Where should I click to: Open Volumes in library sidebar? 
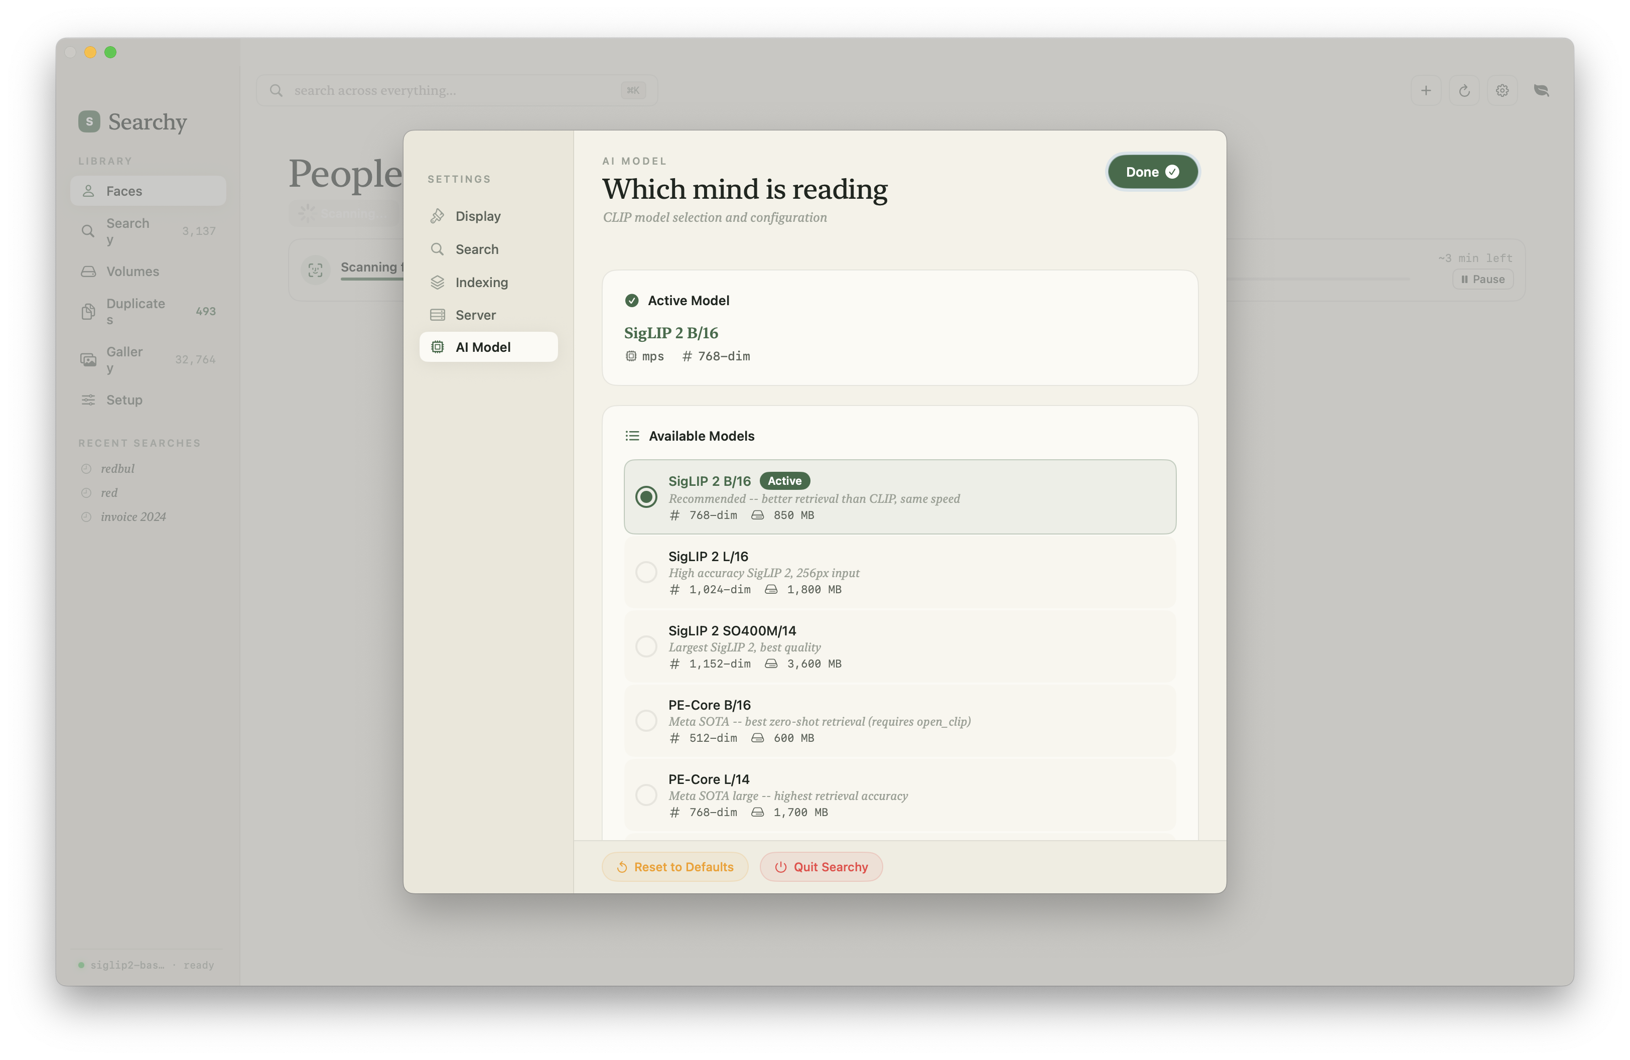tap(148, 271)
